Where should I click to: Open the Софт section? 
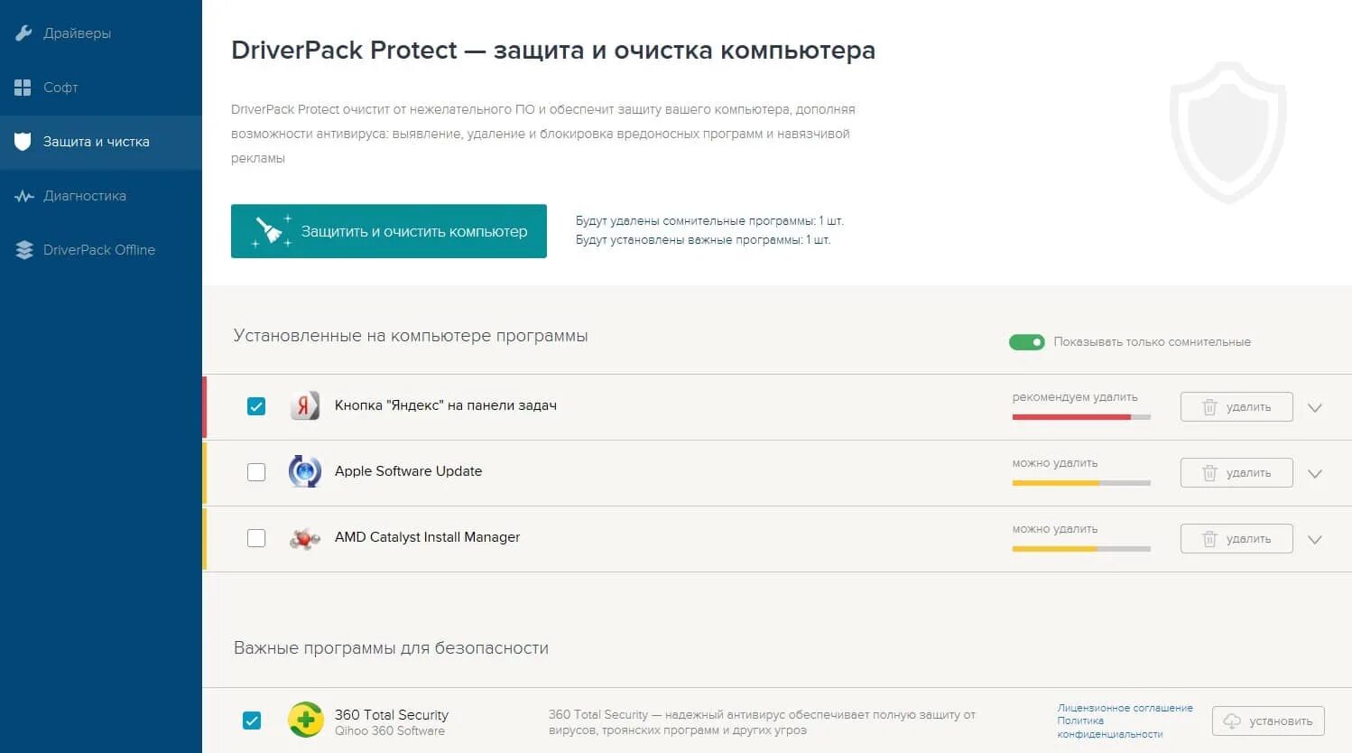pyautogui.click(x=101, y=88)
